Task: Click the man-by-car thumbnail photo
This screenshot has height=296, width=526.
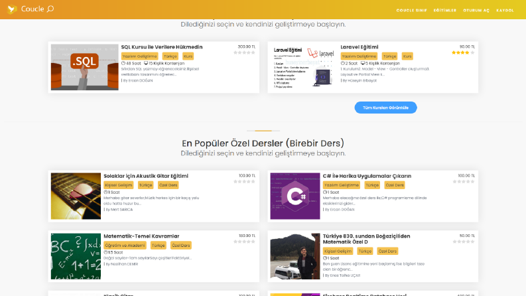Action: click(x=295, y=256)
